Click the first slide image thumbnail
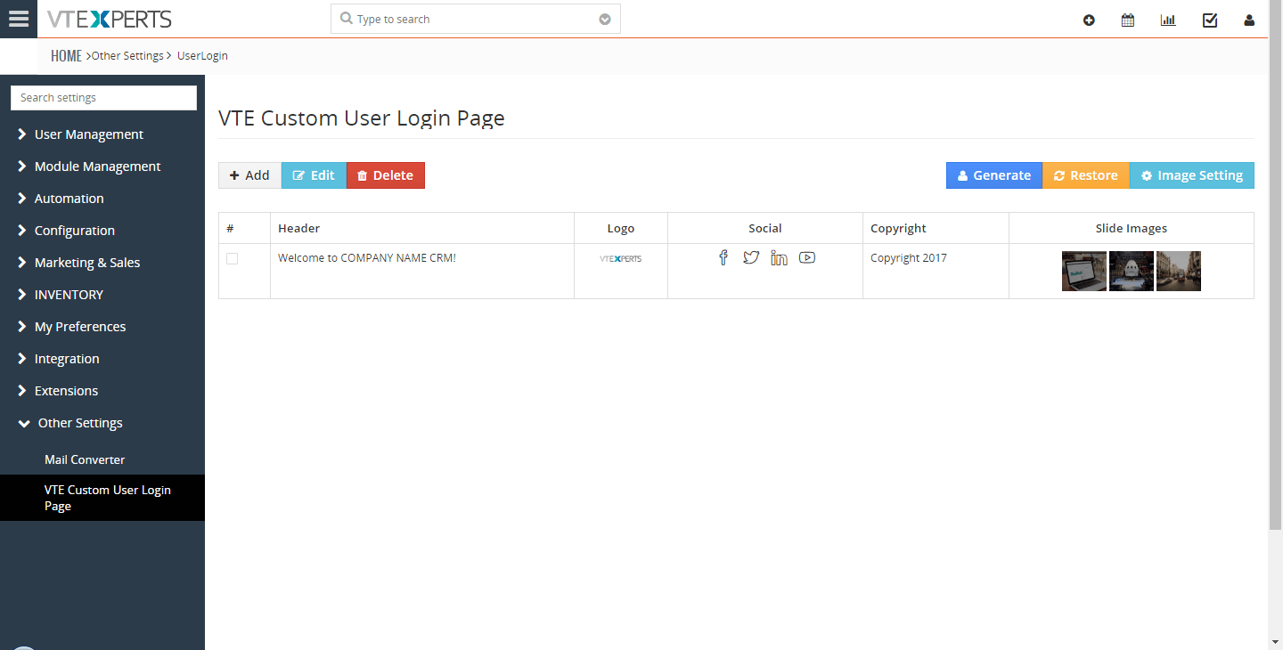 click(1083, 270)
